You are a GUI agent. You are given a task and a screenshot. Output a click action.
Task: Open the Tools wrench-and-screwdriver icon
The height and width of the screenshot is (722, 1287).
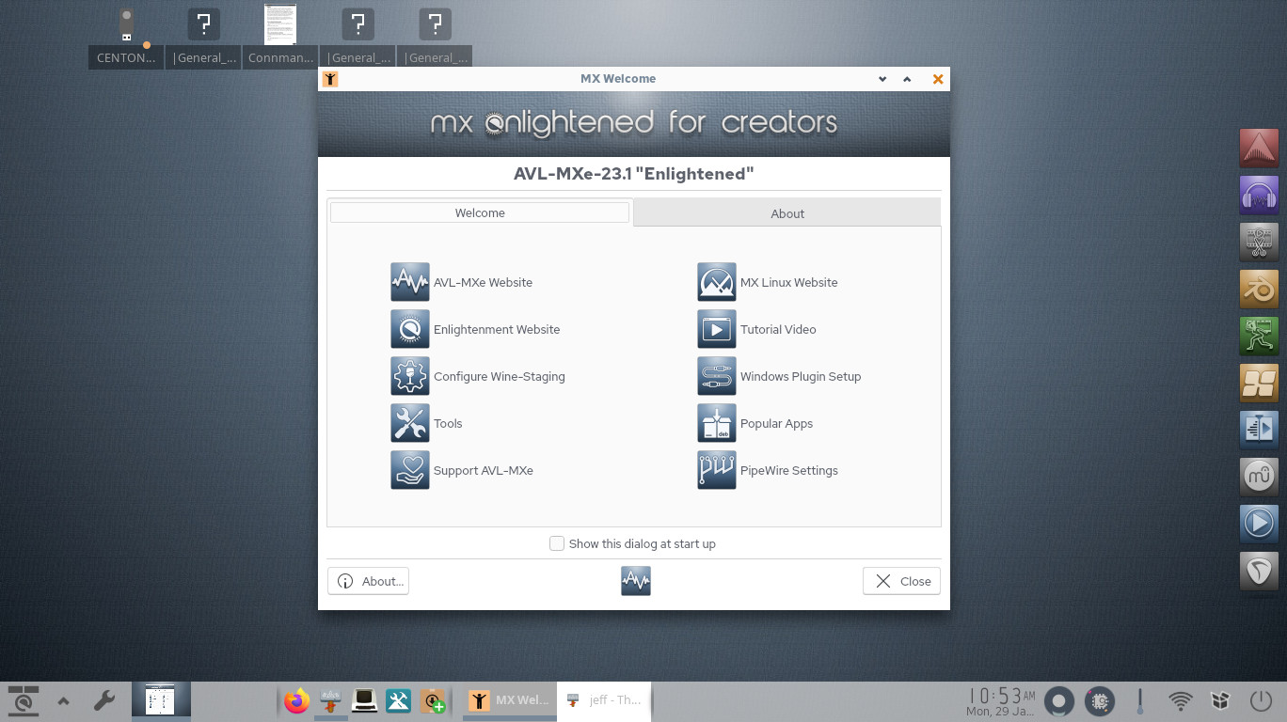click(x=410, y=423)
